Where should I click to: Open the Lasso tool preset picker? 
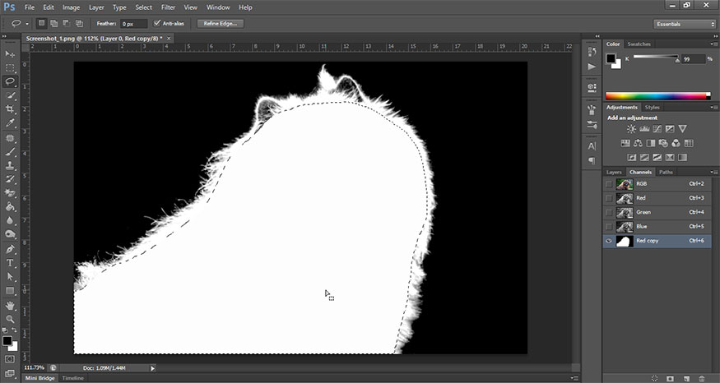click(27, 24)
